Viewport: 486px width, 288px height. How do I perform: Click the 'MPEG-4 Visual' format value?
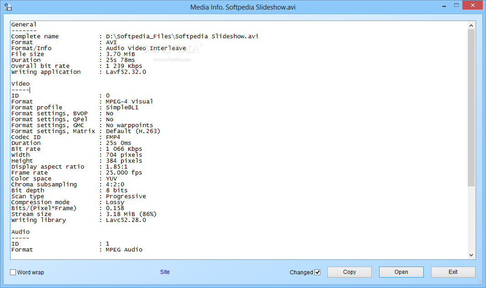pyautogui.click(x=129, y=102)
